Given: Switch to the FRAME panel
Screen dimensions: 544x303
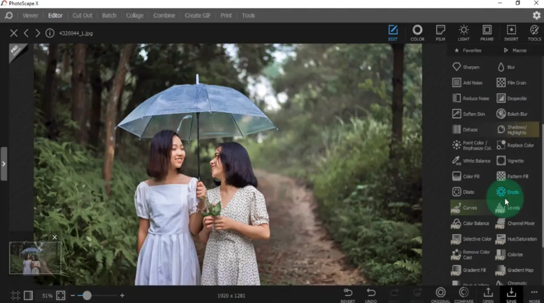Looking at the screenshot, I should (487, 33).
